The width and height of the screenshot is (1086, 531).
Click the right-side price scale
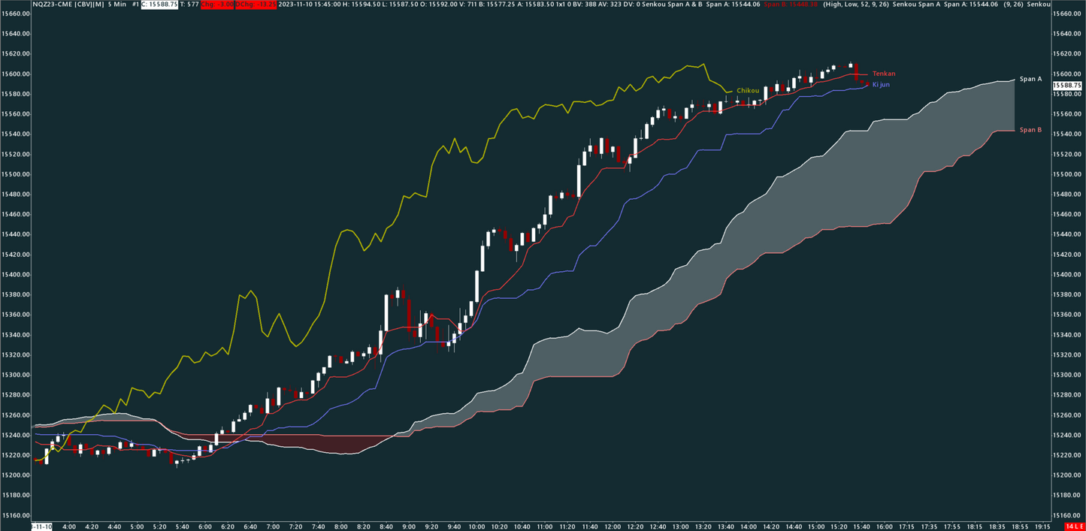point(1067,263)
